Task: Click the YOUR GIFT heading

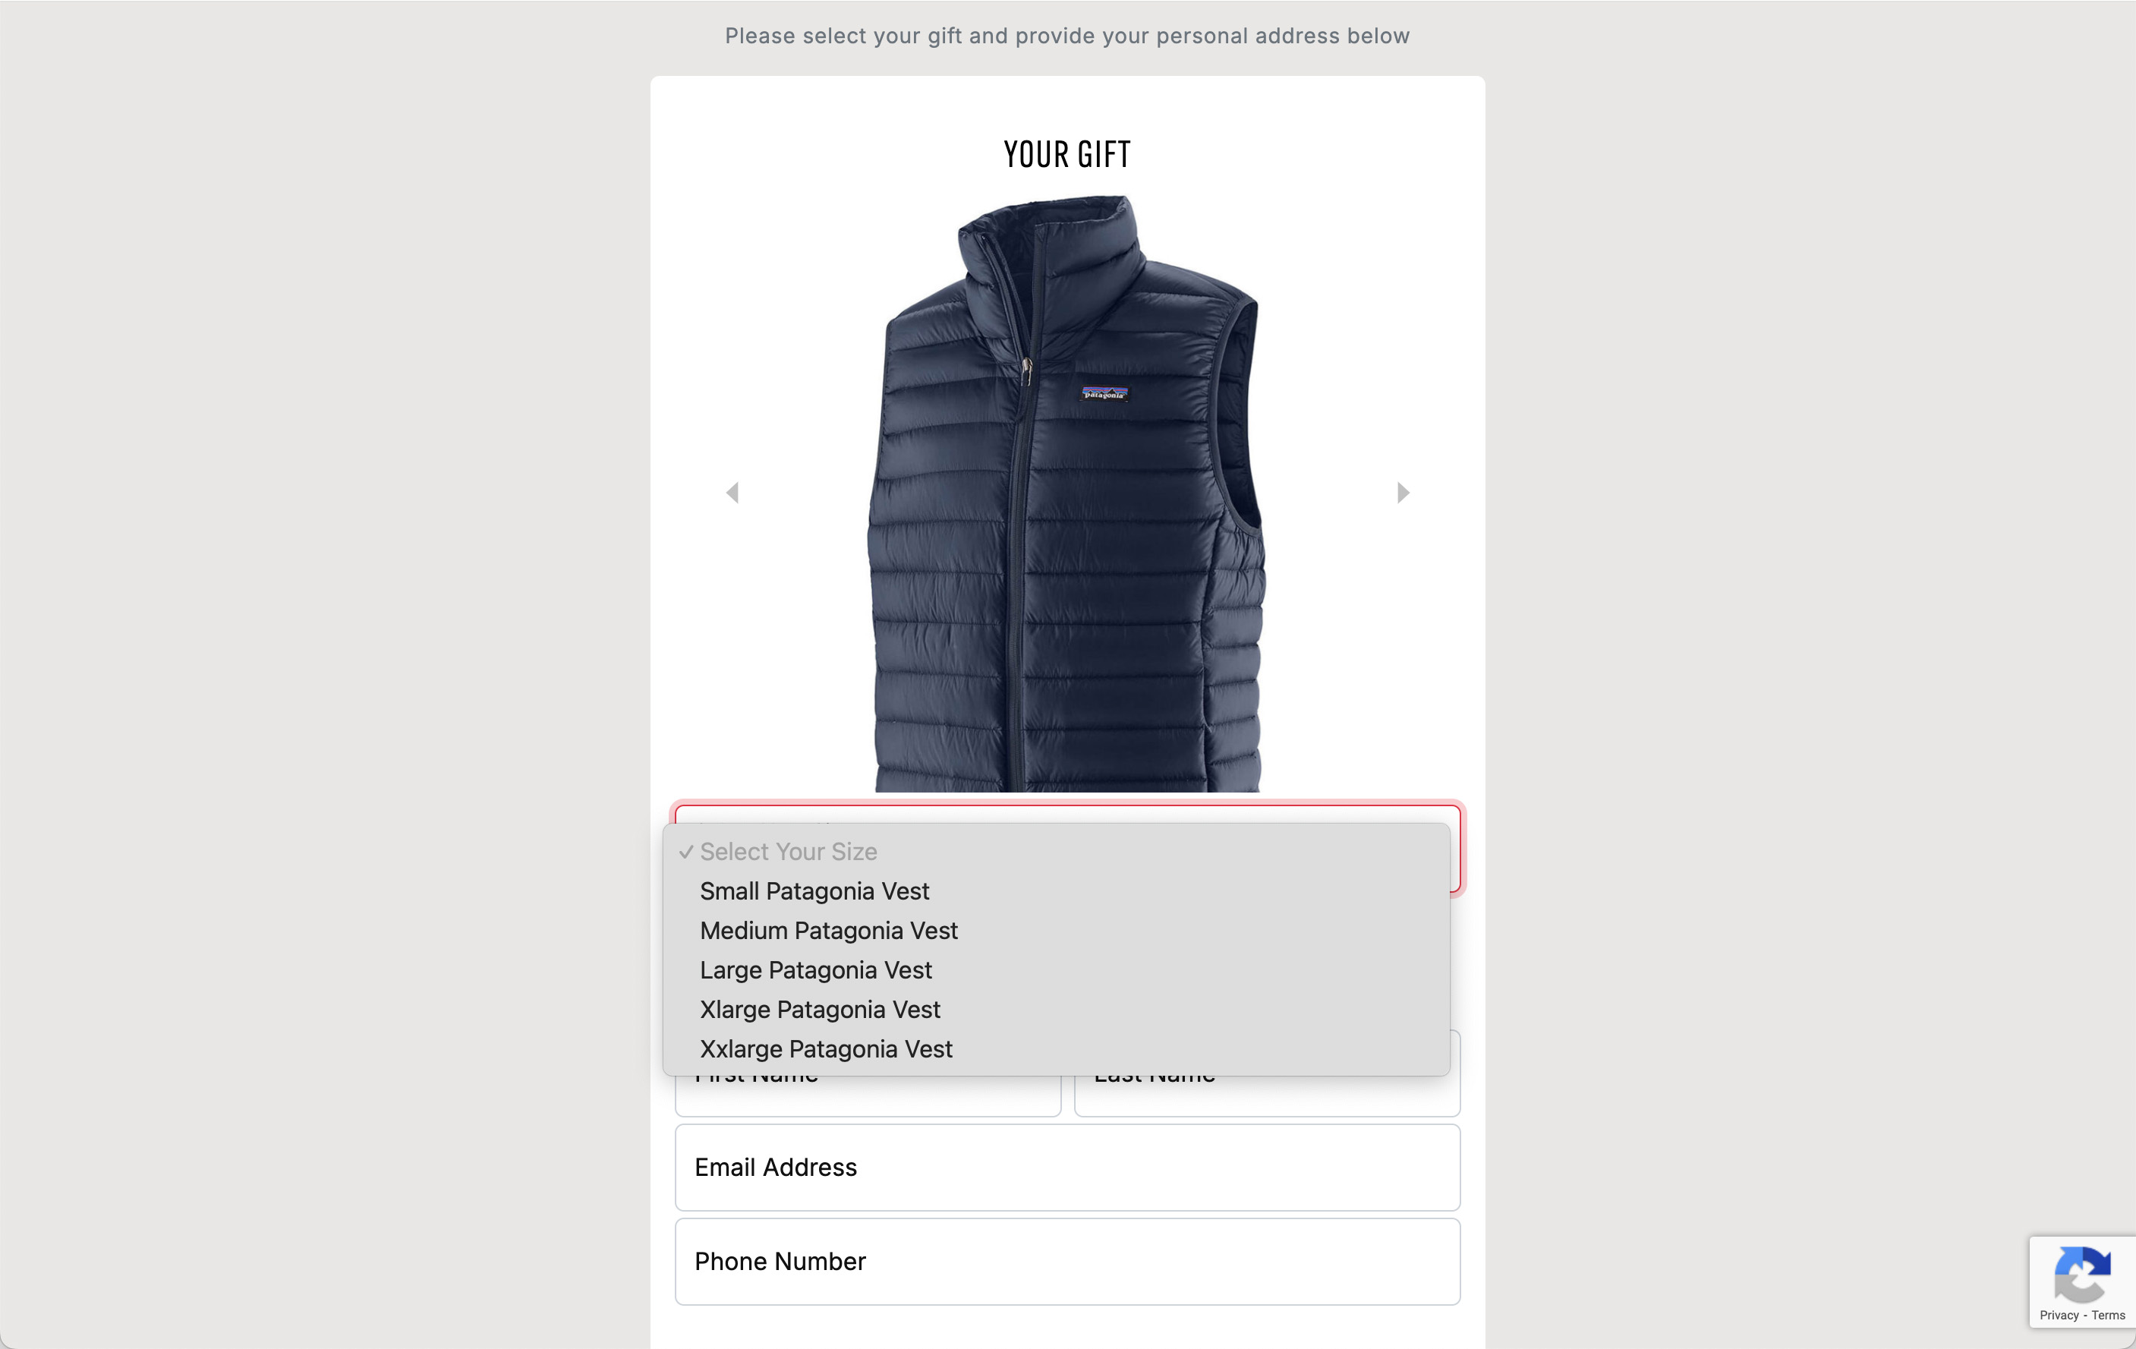Action: coord(1067,154)
